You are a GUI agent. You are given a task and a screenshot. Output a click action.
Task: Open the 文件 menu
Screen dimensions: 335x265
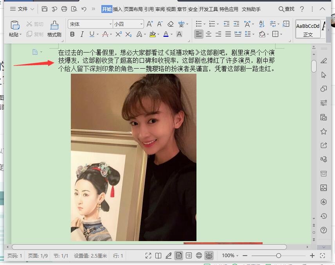(22, 9)
